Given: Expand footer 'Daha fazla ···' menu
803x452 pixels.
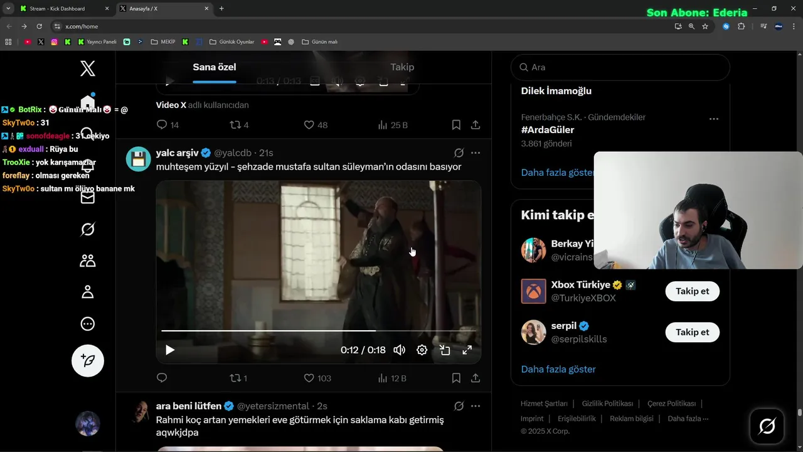Looking at the screenshot, I should 688,419.
